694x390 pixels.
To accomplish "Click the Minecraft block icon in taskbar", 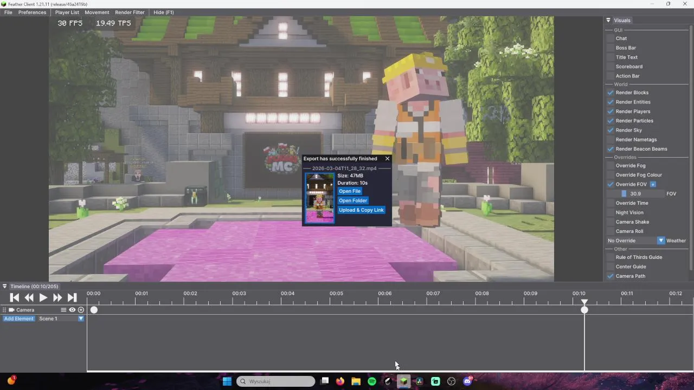I will (403, 381).
